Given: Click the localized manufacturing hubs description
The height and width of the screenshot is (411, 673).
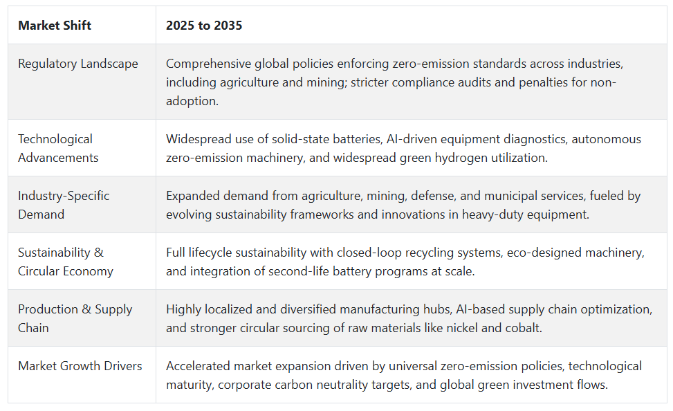Looking at the screenshot, I should click(x=409, y=318).
